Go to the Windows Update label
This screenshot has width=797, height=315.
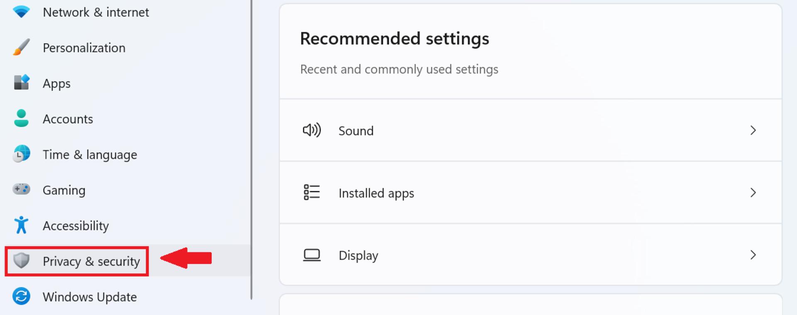90,297
